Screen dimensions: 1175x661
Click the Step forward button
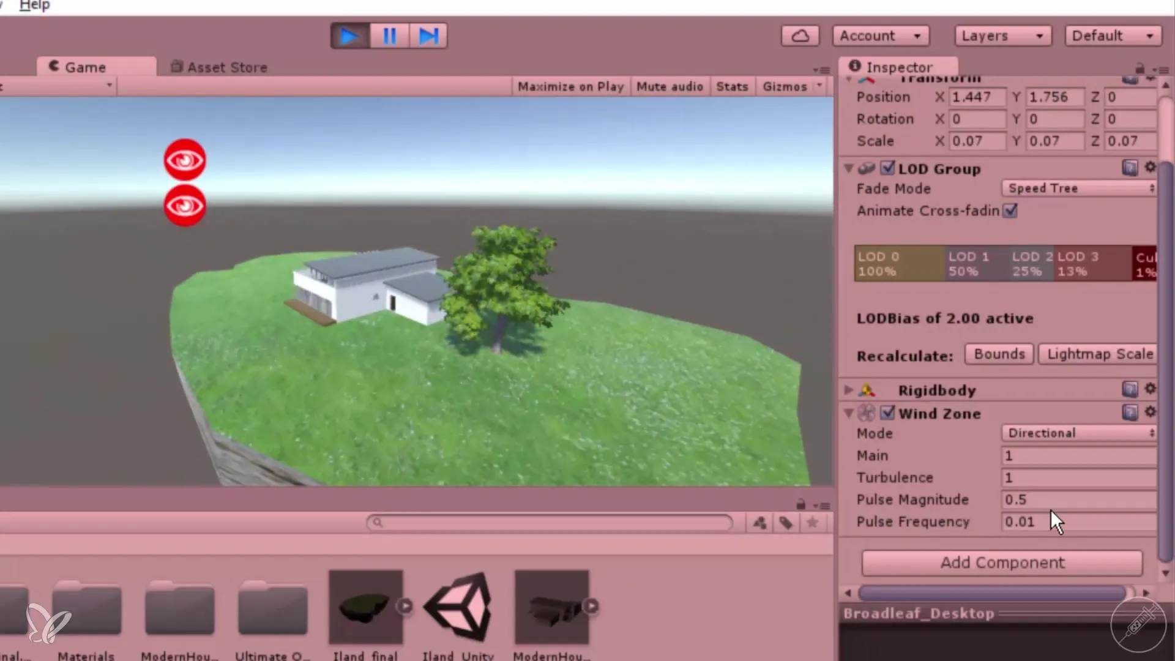tap(428, 36)
